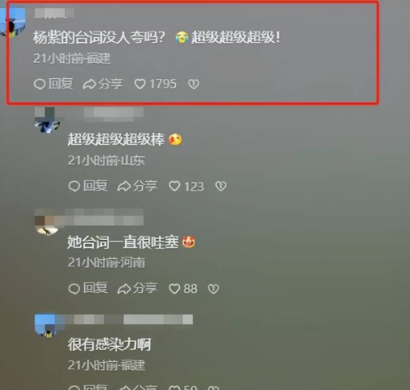
Task: Like the comment with 1795 likes
Action: tap(155, 84)
